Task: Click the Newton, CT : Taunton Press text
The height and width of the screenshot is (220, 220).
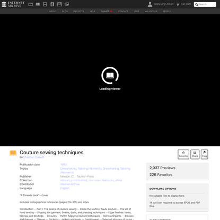Action: [x=77, y=177]
